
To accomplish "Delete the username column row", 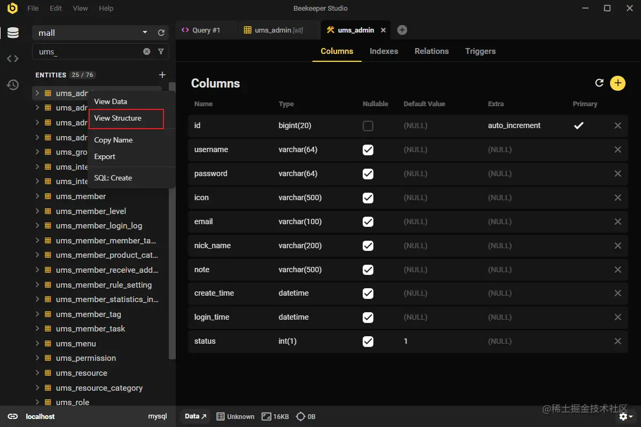I will (618, 149).
